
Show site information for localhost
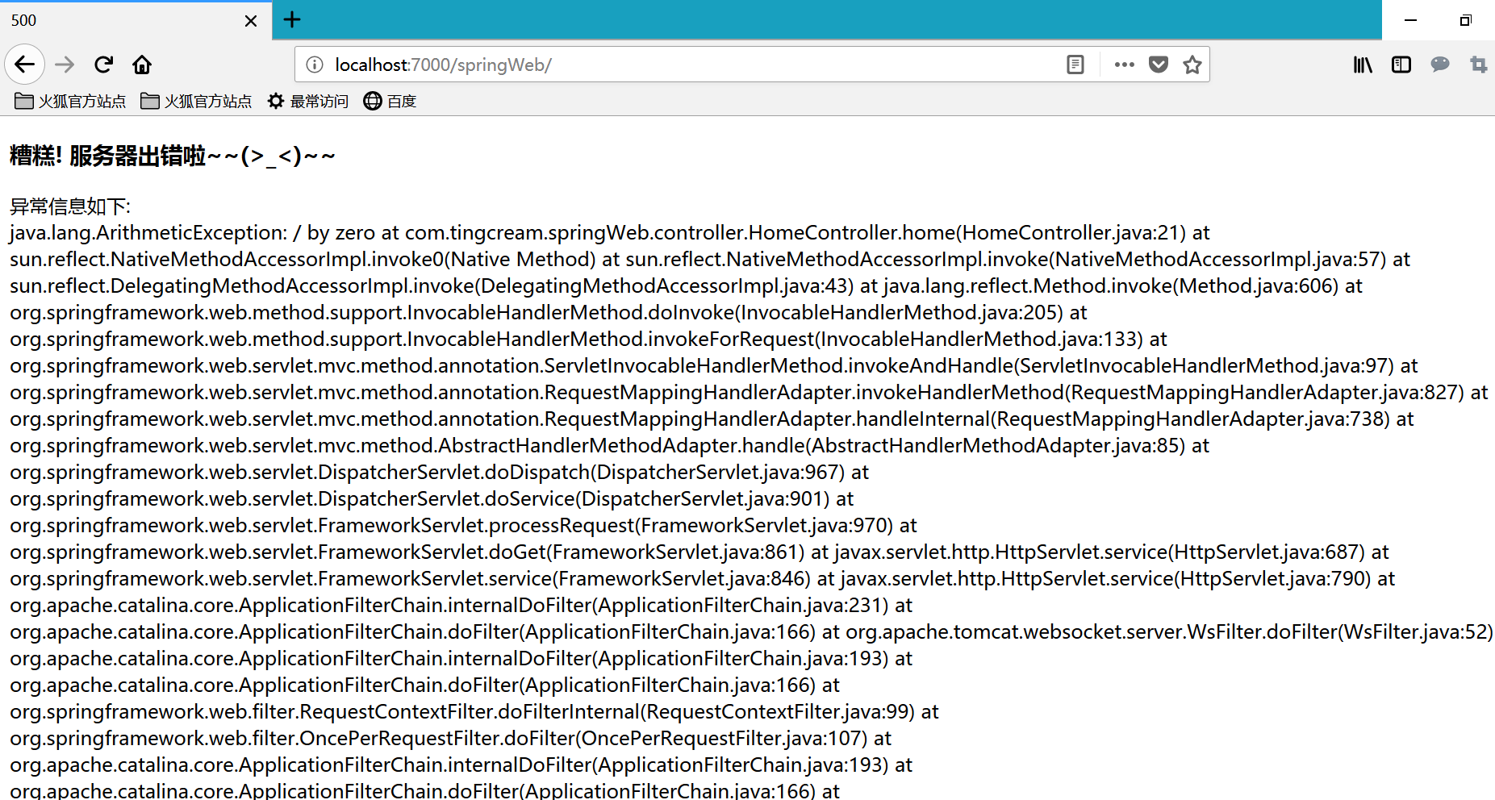[x=315, y=65]
